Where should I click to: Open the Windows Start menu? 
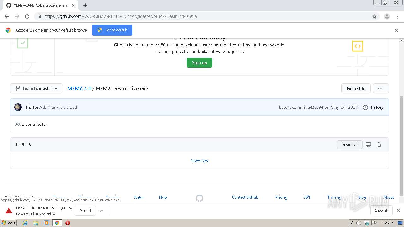click(x=9, y=223)
